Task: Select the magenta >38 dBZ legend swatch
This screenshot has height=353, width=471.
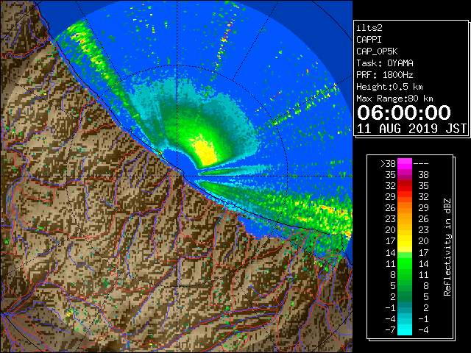Action: click(x=405, y=163)
